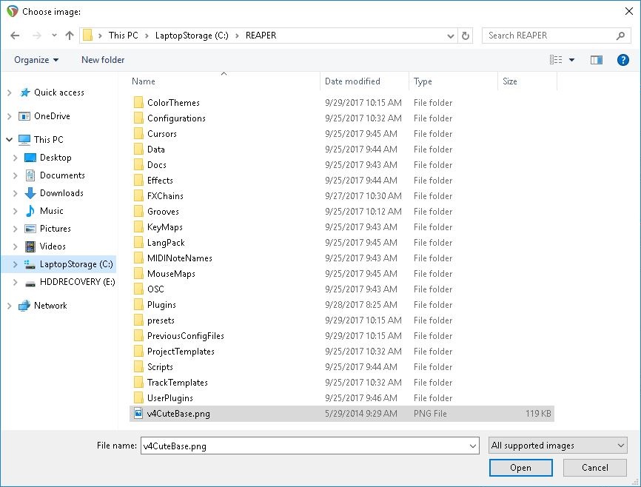Click the change view layout icon
Screen dimensions: 641x487
click(557, 60)
